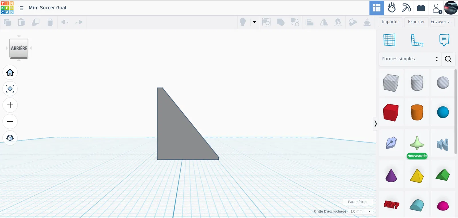Pick the blue sphere shape

click(x=443, y=112)
